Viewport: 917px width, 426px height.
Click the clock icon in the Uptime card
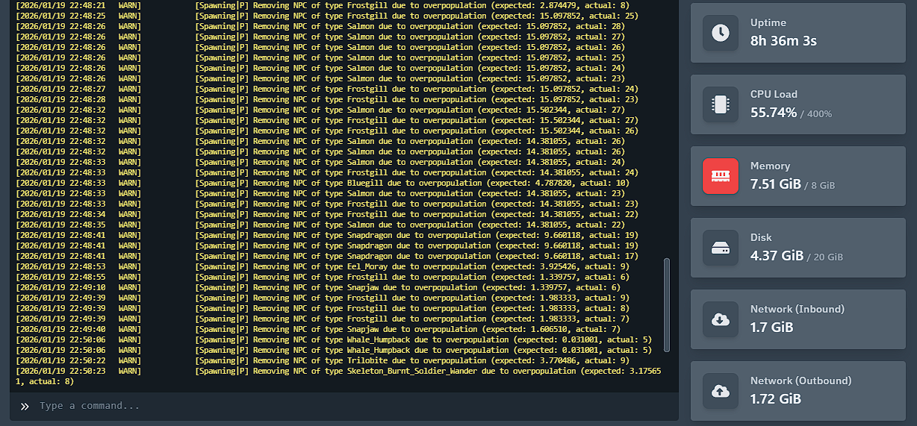pyautogui.click(x=721, y=33)
